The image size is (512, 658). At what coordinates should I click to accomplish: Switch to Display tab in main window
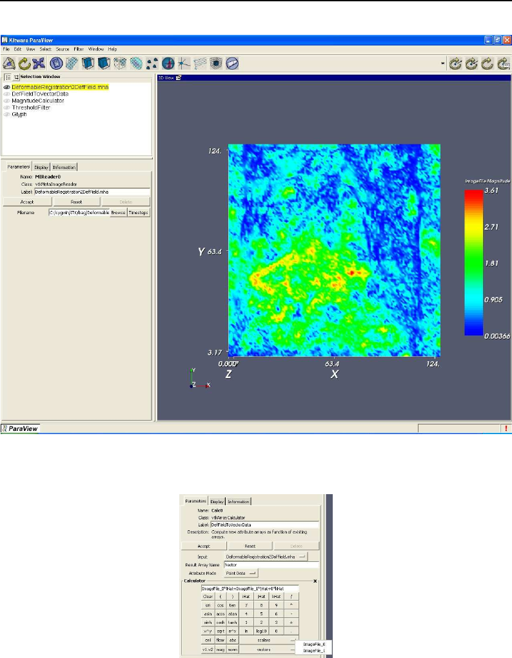click(x=41, y=167)
